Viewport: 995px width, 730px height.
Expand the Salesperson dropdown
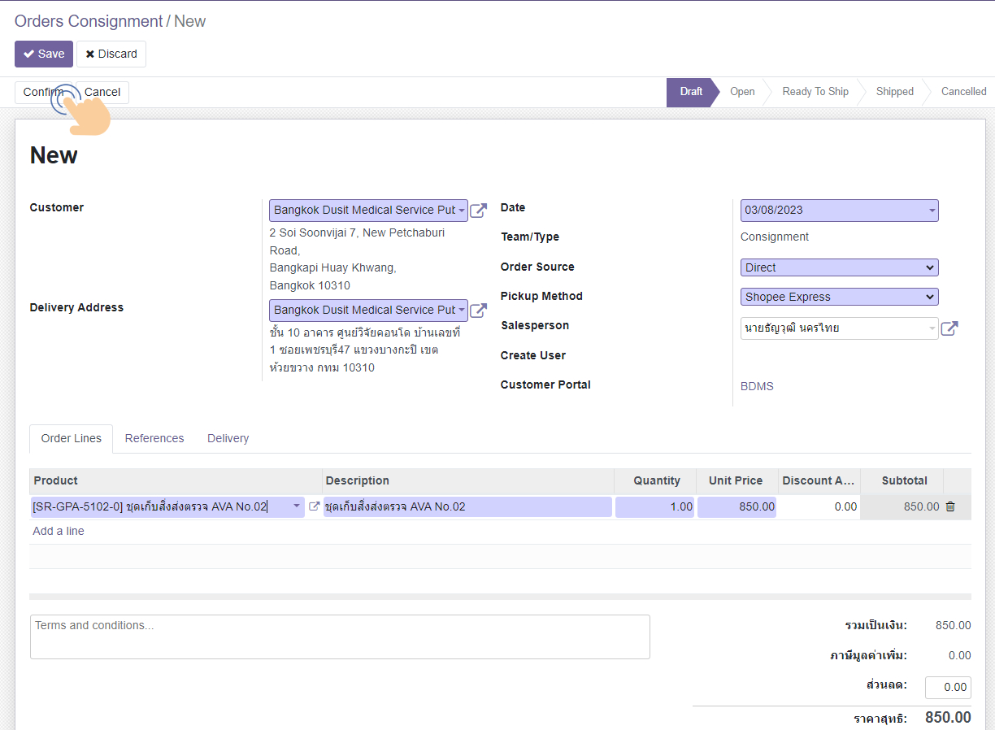(931, 328)
